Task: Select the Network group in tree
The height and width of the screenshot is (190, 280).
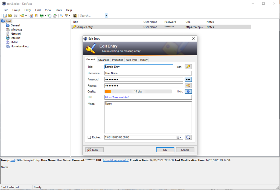Action: (16, 34)
